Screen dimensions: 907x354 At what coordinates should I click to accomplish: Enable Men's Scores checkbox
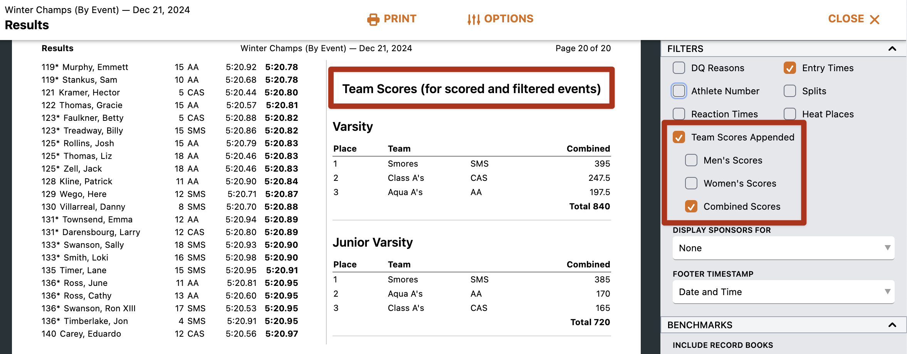(x=691, y=160)
